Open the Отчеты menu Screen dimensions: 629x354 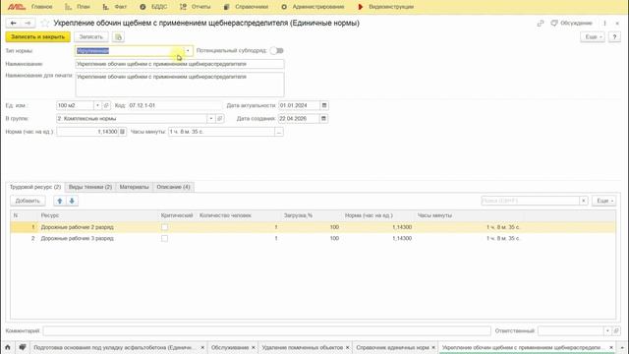[x=195, y=7]
